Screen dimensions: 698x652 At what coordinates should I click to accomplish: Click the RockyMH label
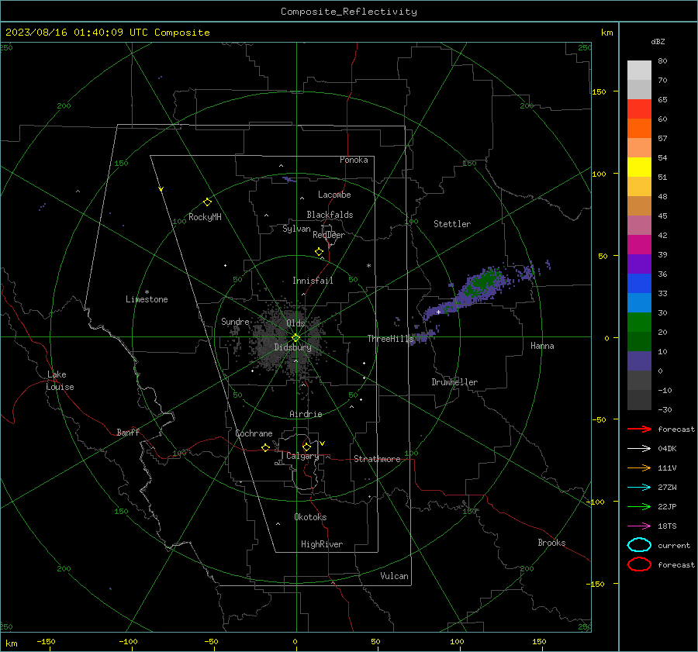click(x=205, y=217)
